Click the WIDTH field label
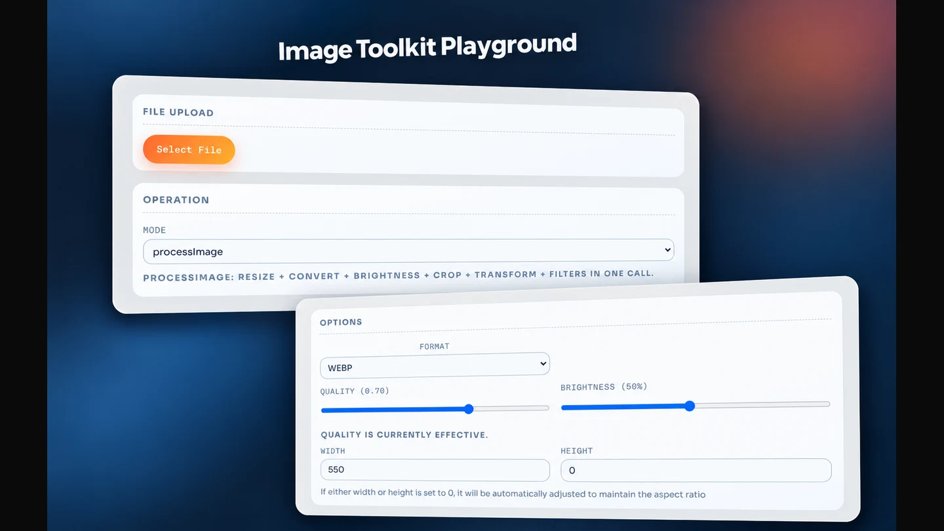 [x=332, y=451]
